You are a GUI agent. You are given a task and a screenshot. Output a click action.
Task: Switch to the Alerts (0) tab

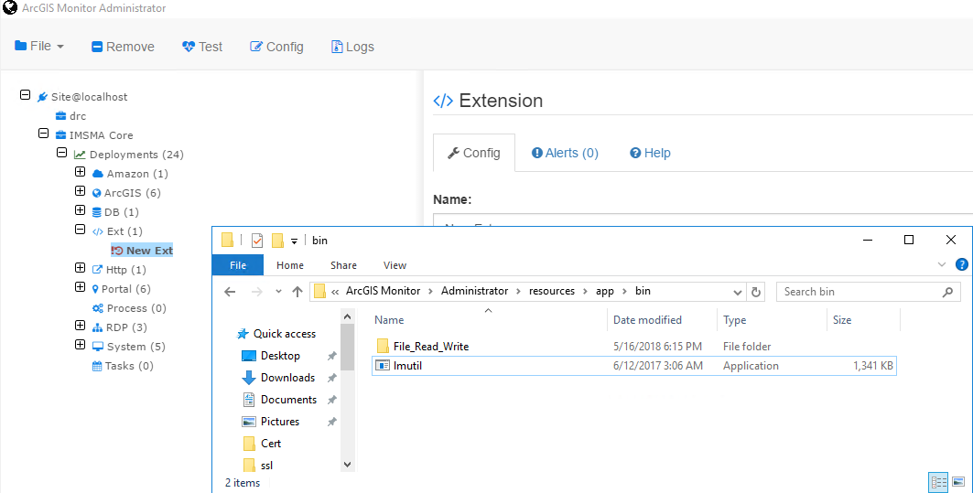point(565,153)
